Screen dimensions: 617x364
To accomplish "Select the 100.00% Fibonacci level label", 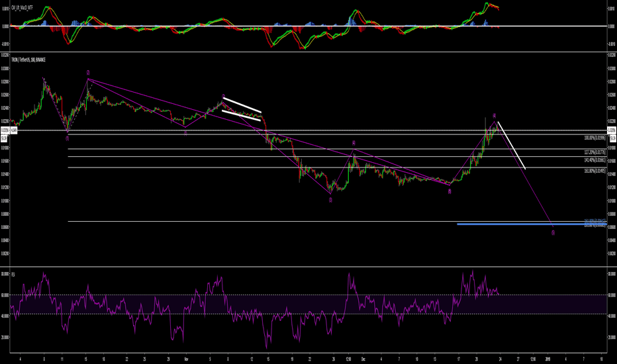I will point(595,138).
